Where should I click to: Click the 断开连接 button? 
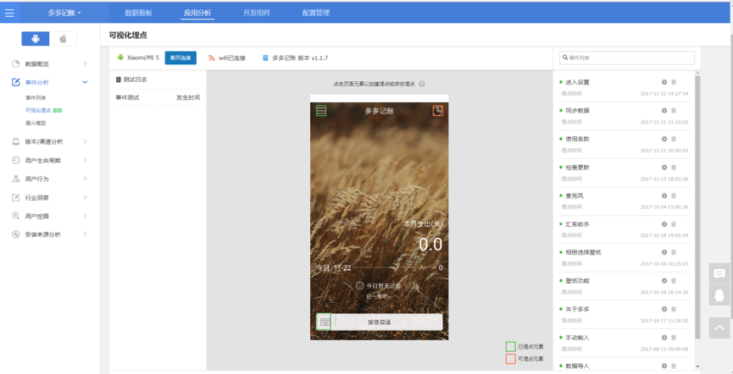pyautogui.click(x=180, y=58)
